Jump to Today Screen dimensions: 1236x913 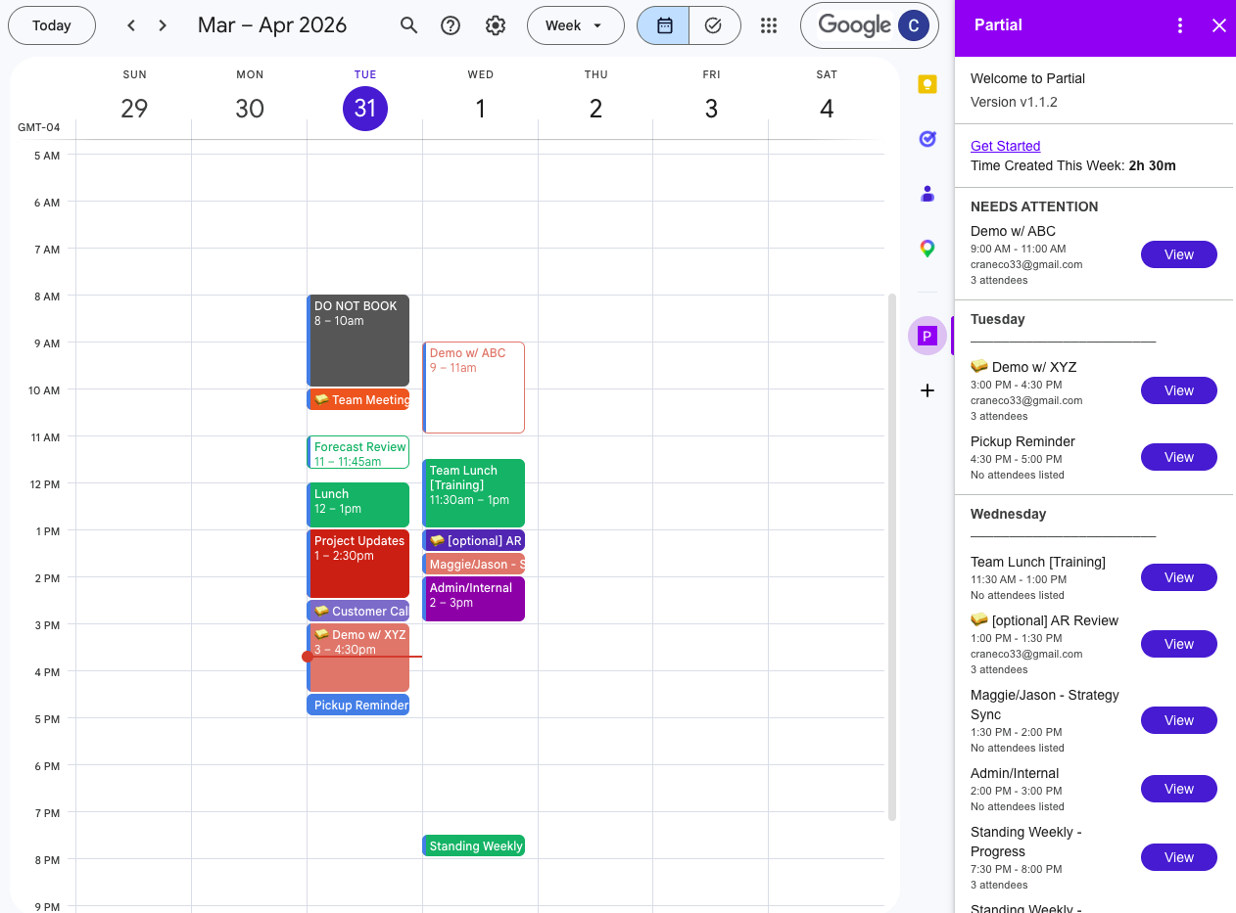click(x=52, y=25)
